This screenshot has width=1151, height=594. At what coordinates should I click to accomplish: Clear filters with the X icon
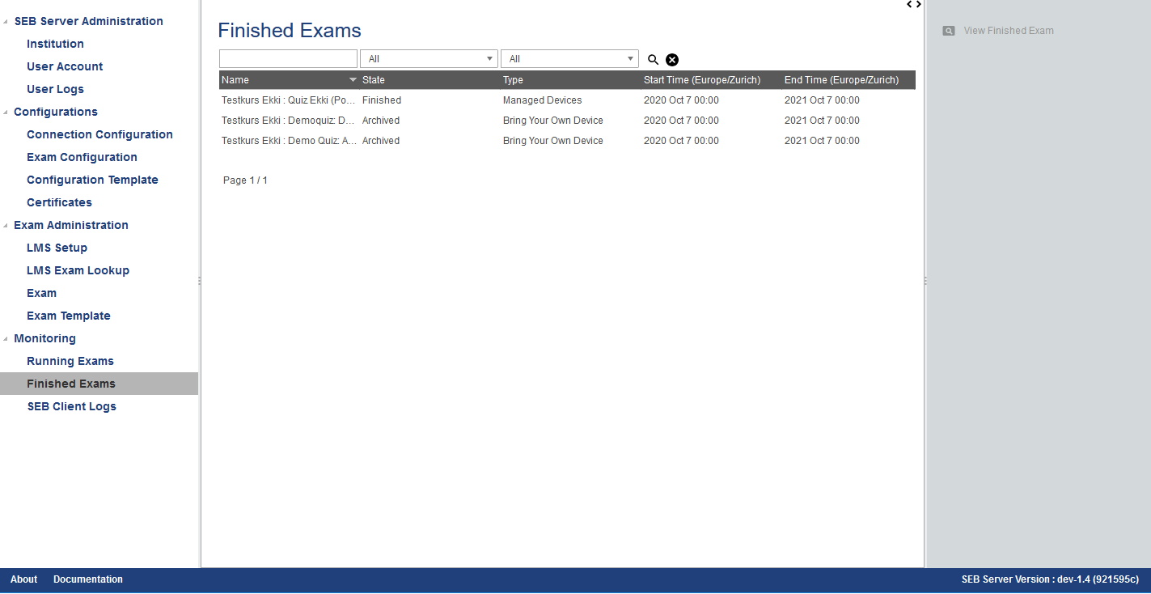[x=672, y=60]
